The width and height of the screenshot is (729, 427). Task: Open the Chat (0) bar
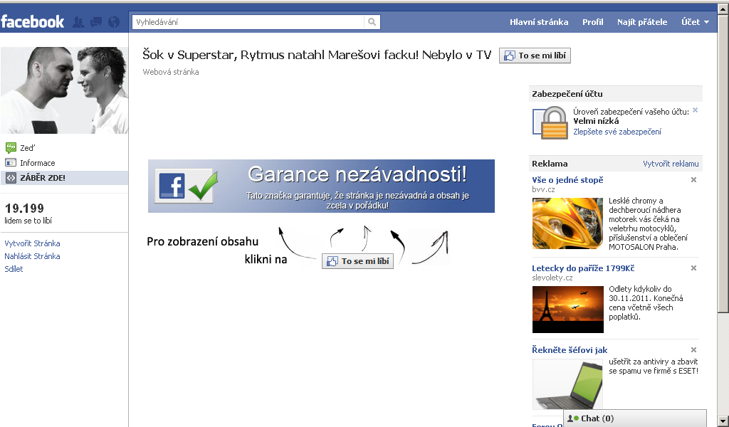click(635, 418)
